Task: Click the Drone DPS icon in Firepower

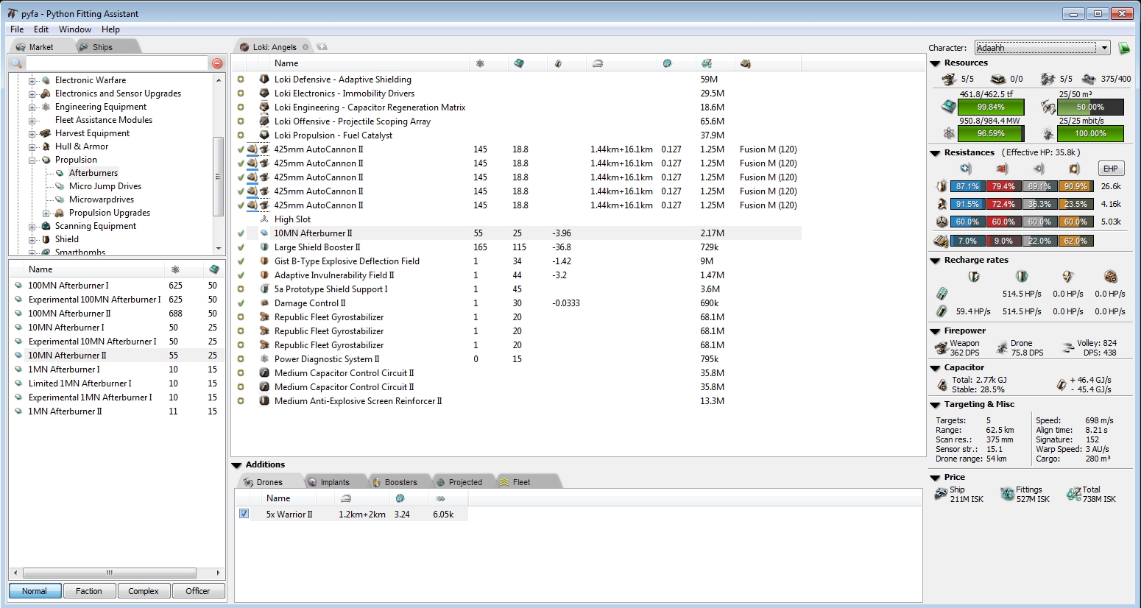Action: tap(1002, 347)
